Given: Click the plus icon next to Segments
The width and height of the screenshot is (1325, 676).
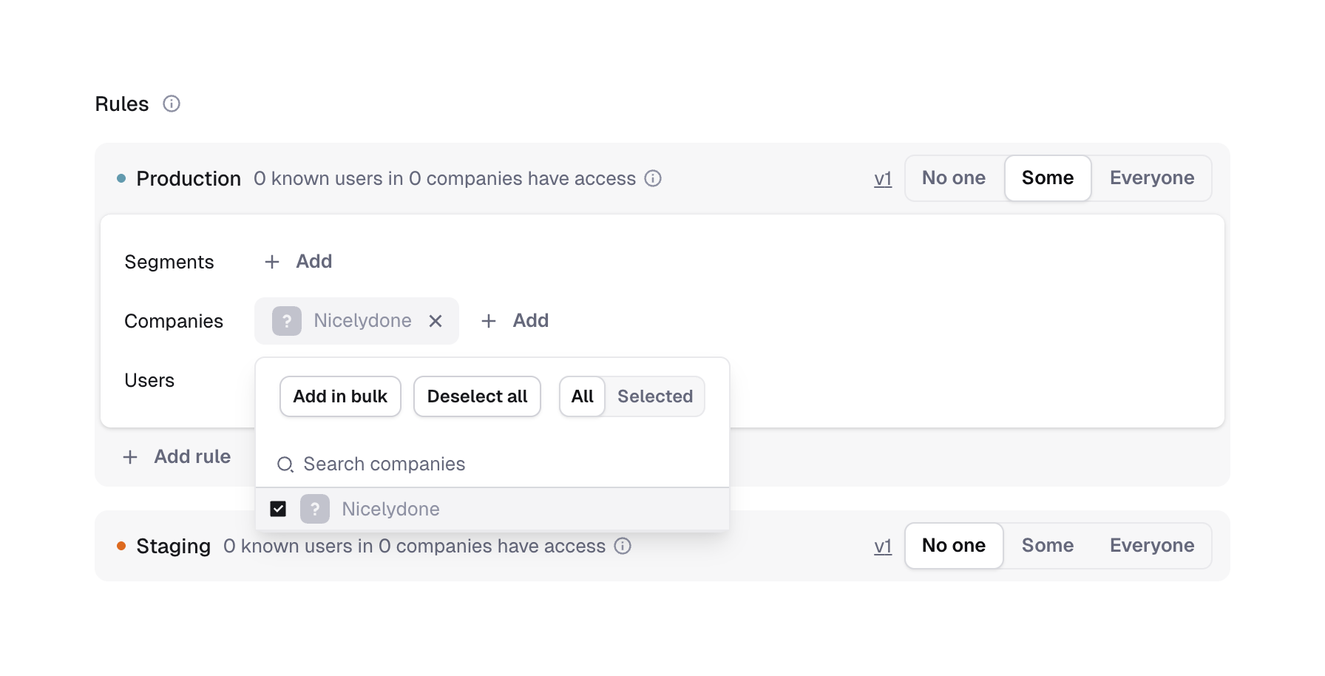Looking at the screenshot, I should click(x=272, y=262).
